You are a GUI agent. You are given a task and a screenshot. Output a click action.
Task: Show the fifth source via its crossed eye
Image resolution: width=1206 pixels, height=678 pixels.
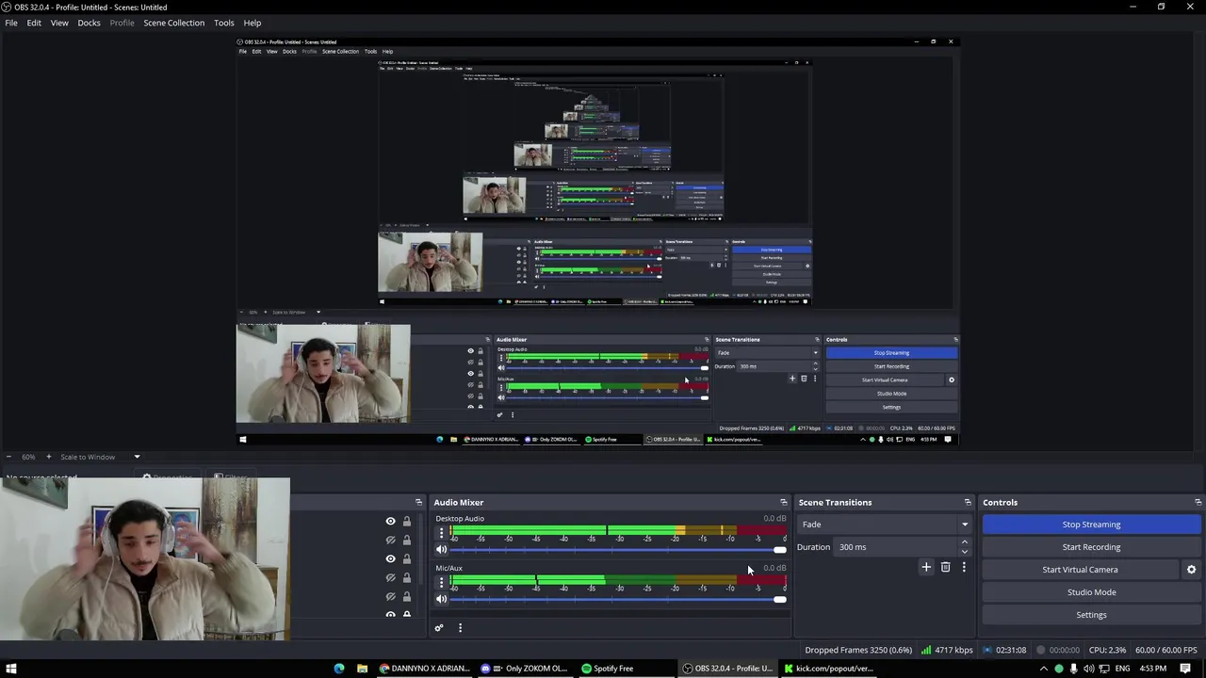pos(390,596)
